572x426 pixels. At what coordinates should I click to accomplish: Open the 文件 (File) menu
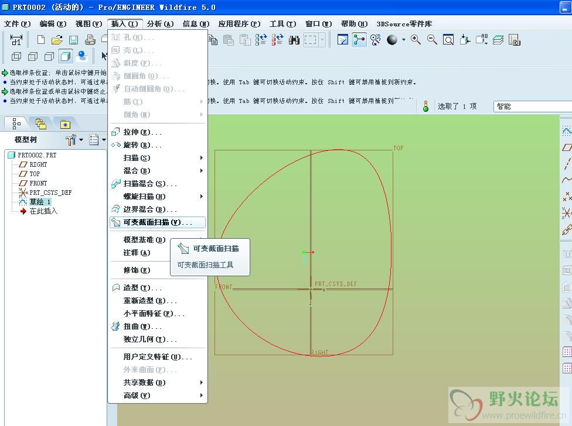click(17, 23)
